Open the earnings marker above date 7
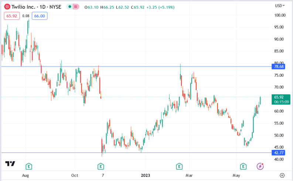The image size is (293, 181). point(101,166)
